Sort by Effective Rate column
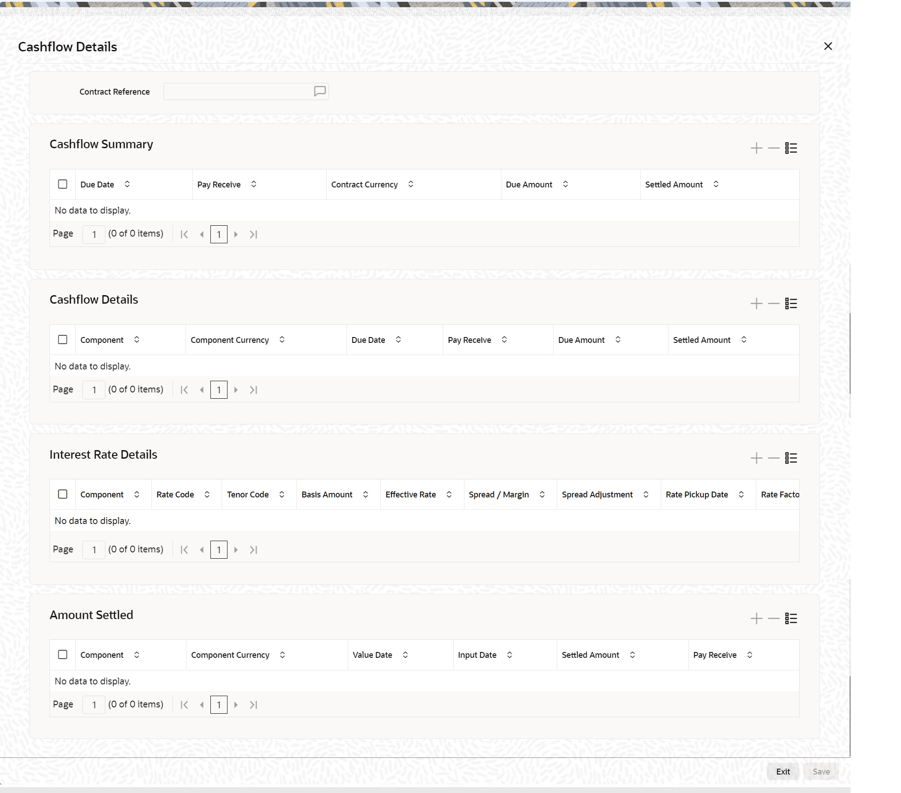 449,495
